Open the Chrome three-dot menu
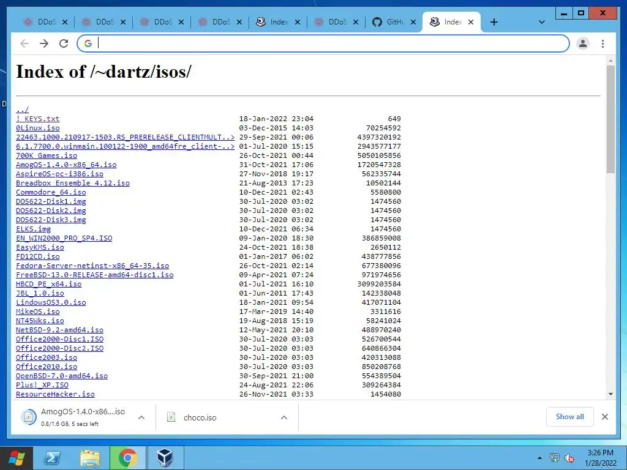 (603, 43)
